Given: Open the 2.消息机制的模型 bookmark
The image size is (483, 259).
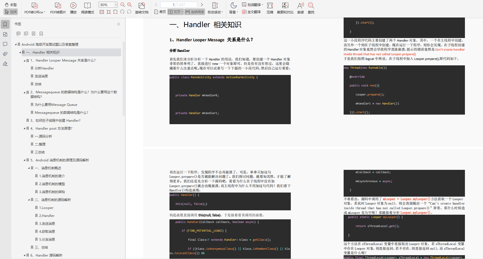Looking at the screenshot, I should (52, 184).
